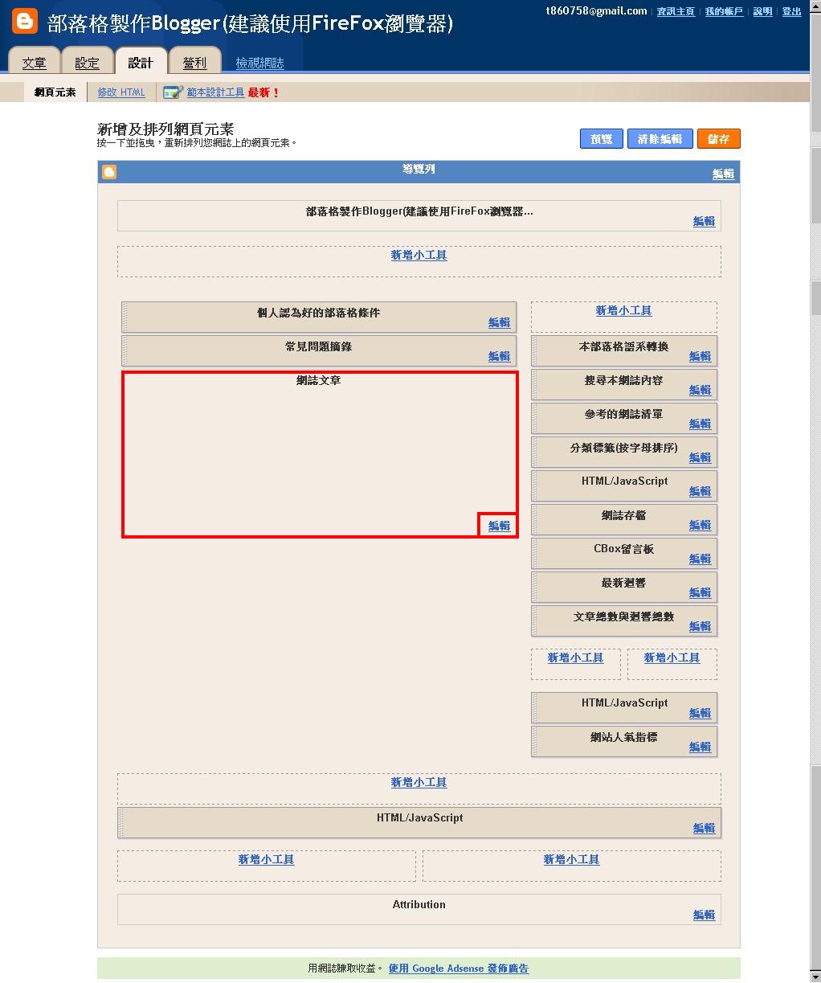Edit the 參考的網誌清單 widget
Screen dimensions: 821x983
(x=700, y=424)
